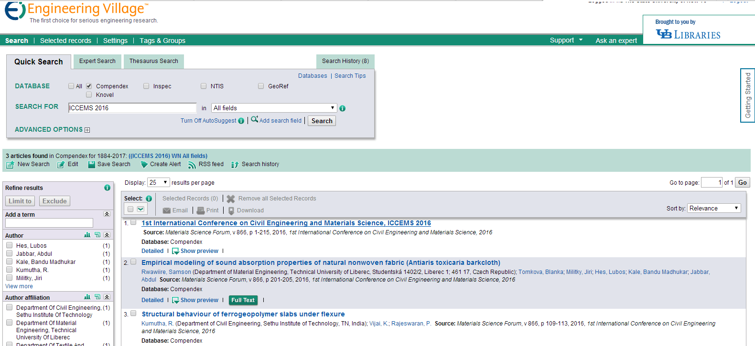Collapse the Author affiliation facet section
The image size is (755, 346).
click(107, 297)
